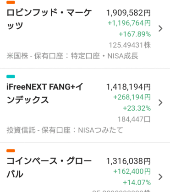Screen dimensions: 170x192
Task: Tap the +167.89% gain percentage
Action: [x=135, y=34]
